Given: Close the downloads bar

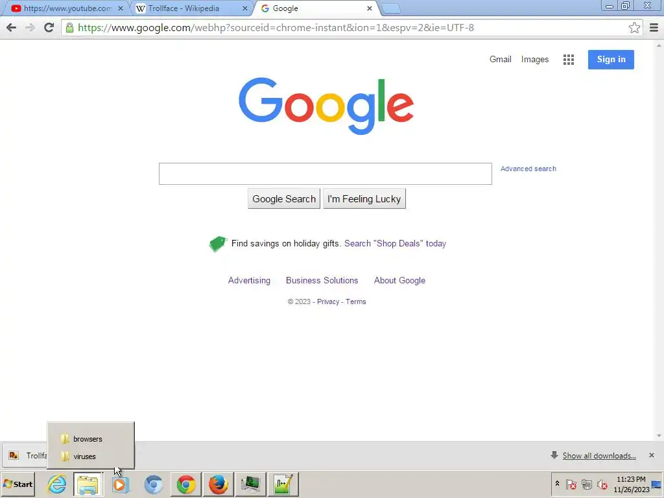Looking at the screenshot, I should pyautogui.click(x=651, y=455).
